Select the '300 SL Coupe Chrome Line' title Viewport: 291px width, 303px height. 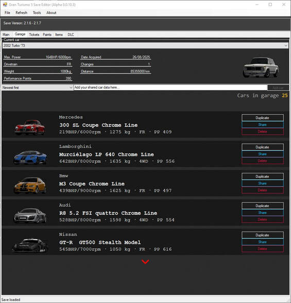pos(98,125)
